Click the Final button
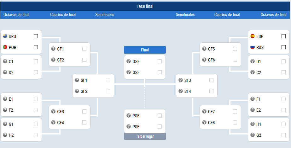The width and height of the screenshot is (291, 148). point(145,50)
